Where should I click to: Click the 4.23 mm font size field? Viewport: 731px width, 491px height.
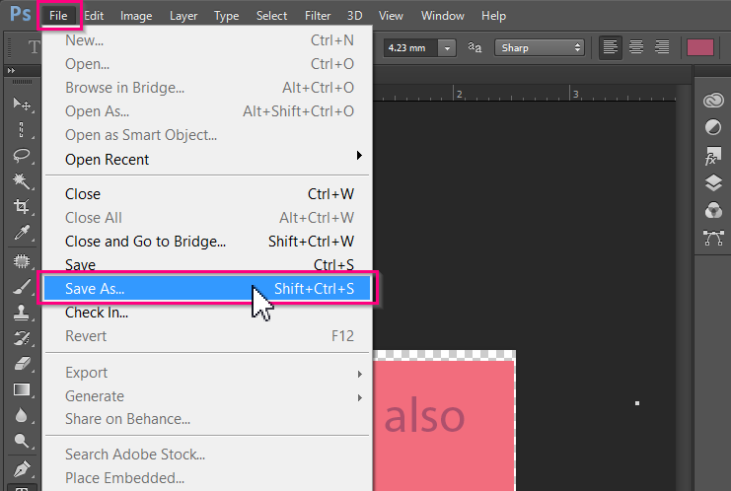410,48
